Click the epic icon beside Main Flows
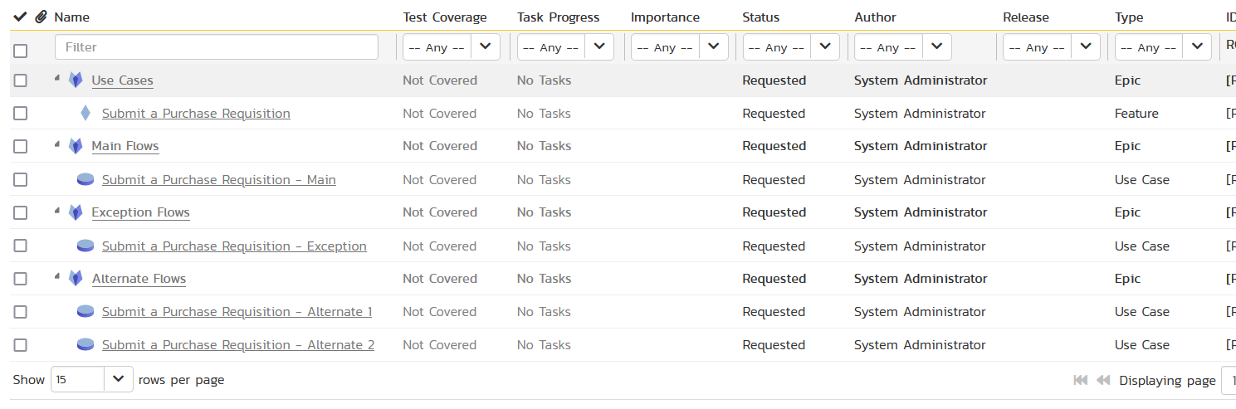Viewport: 1236px width, 409px height. (x=76, y=146)
